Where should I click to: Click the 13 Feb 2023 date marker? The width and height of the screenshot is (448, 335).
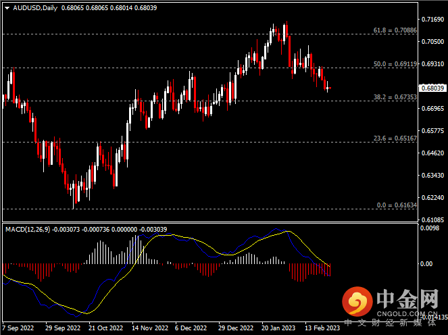click(322, 328)
